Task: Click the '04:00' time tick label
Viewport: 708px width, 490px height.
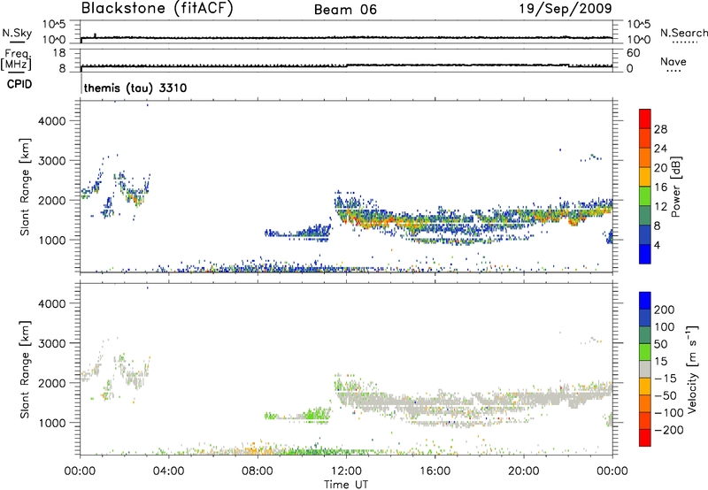Action: tap(168, 471)
